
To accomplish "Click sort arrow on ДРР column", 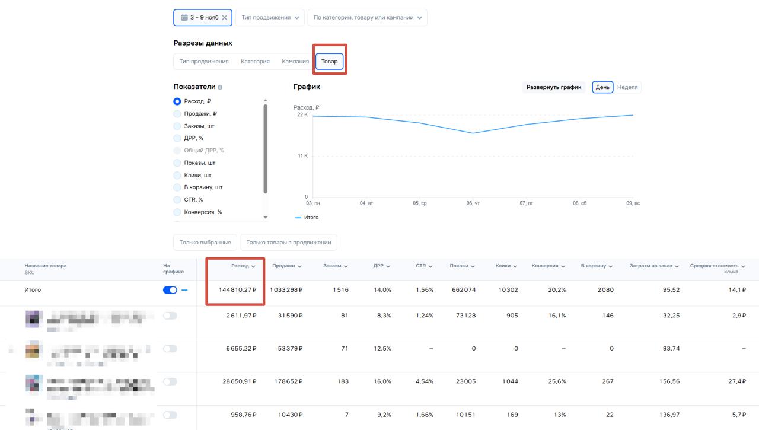I will click(388, 266).
